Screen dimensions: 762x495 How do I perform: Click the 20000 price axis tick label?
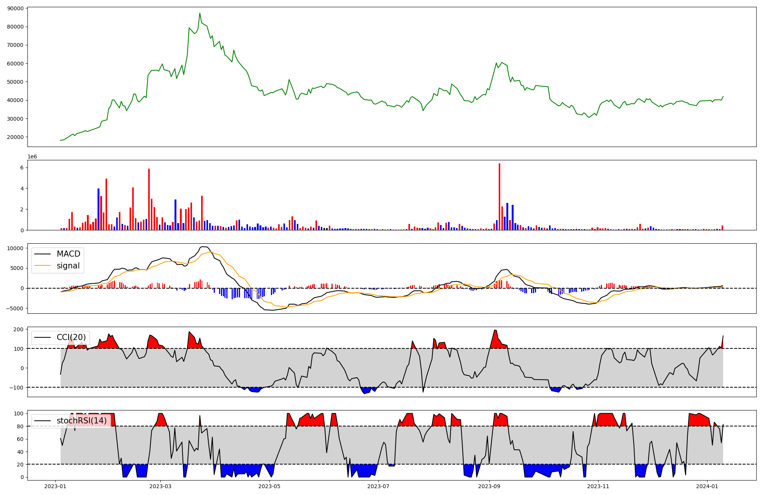tap(15, 137)
